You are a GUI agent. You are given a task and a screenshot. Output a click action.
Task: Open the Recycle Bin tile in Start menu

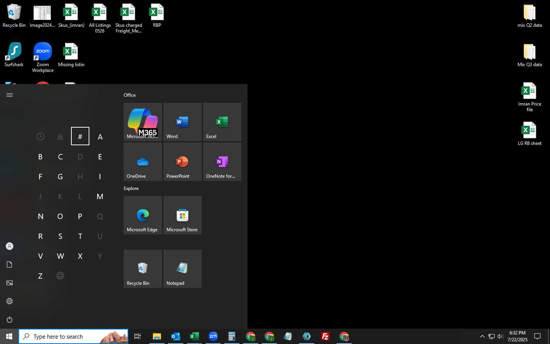[x=143, y=269]
